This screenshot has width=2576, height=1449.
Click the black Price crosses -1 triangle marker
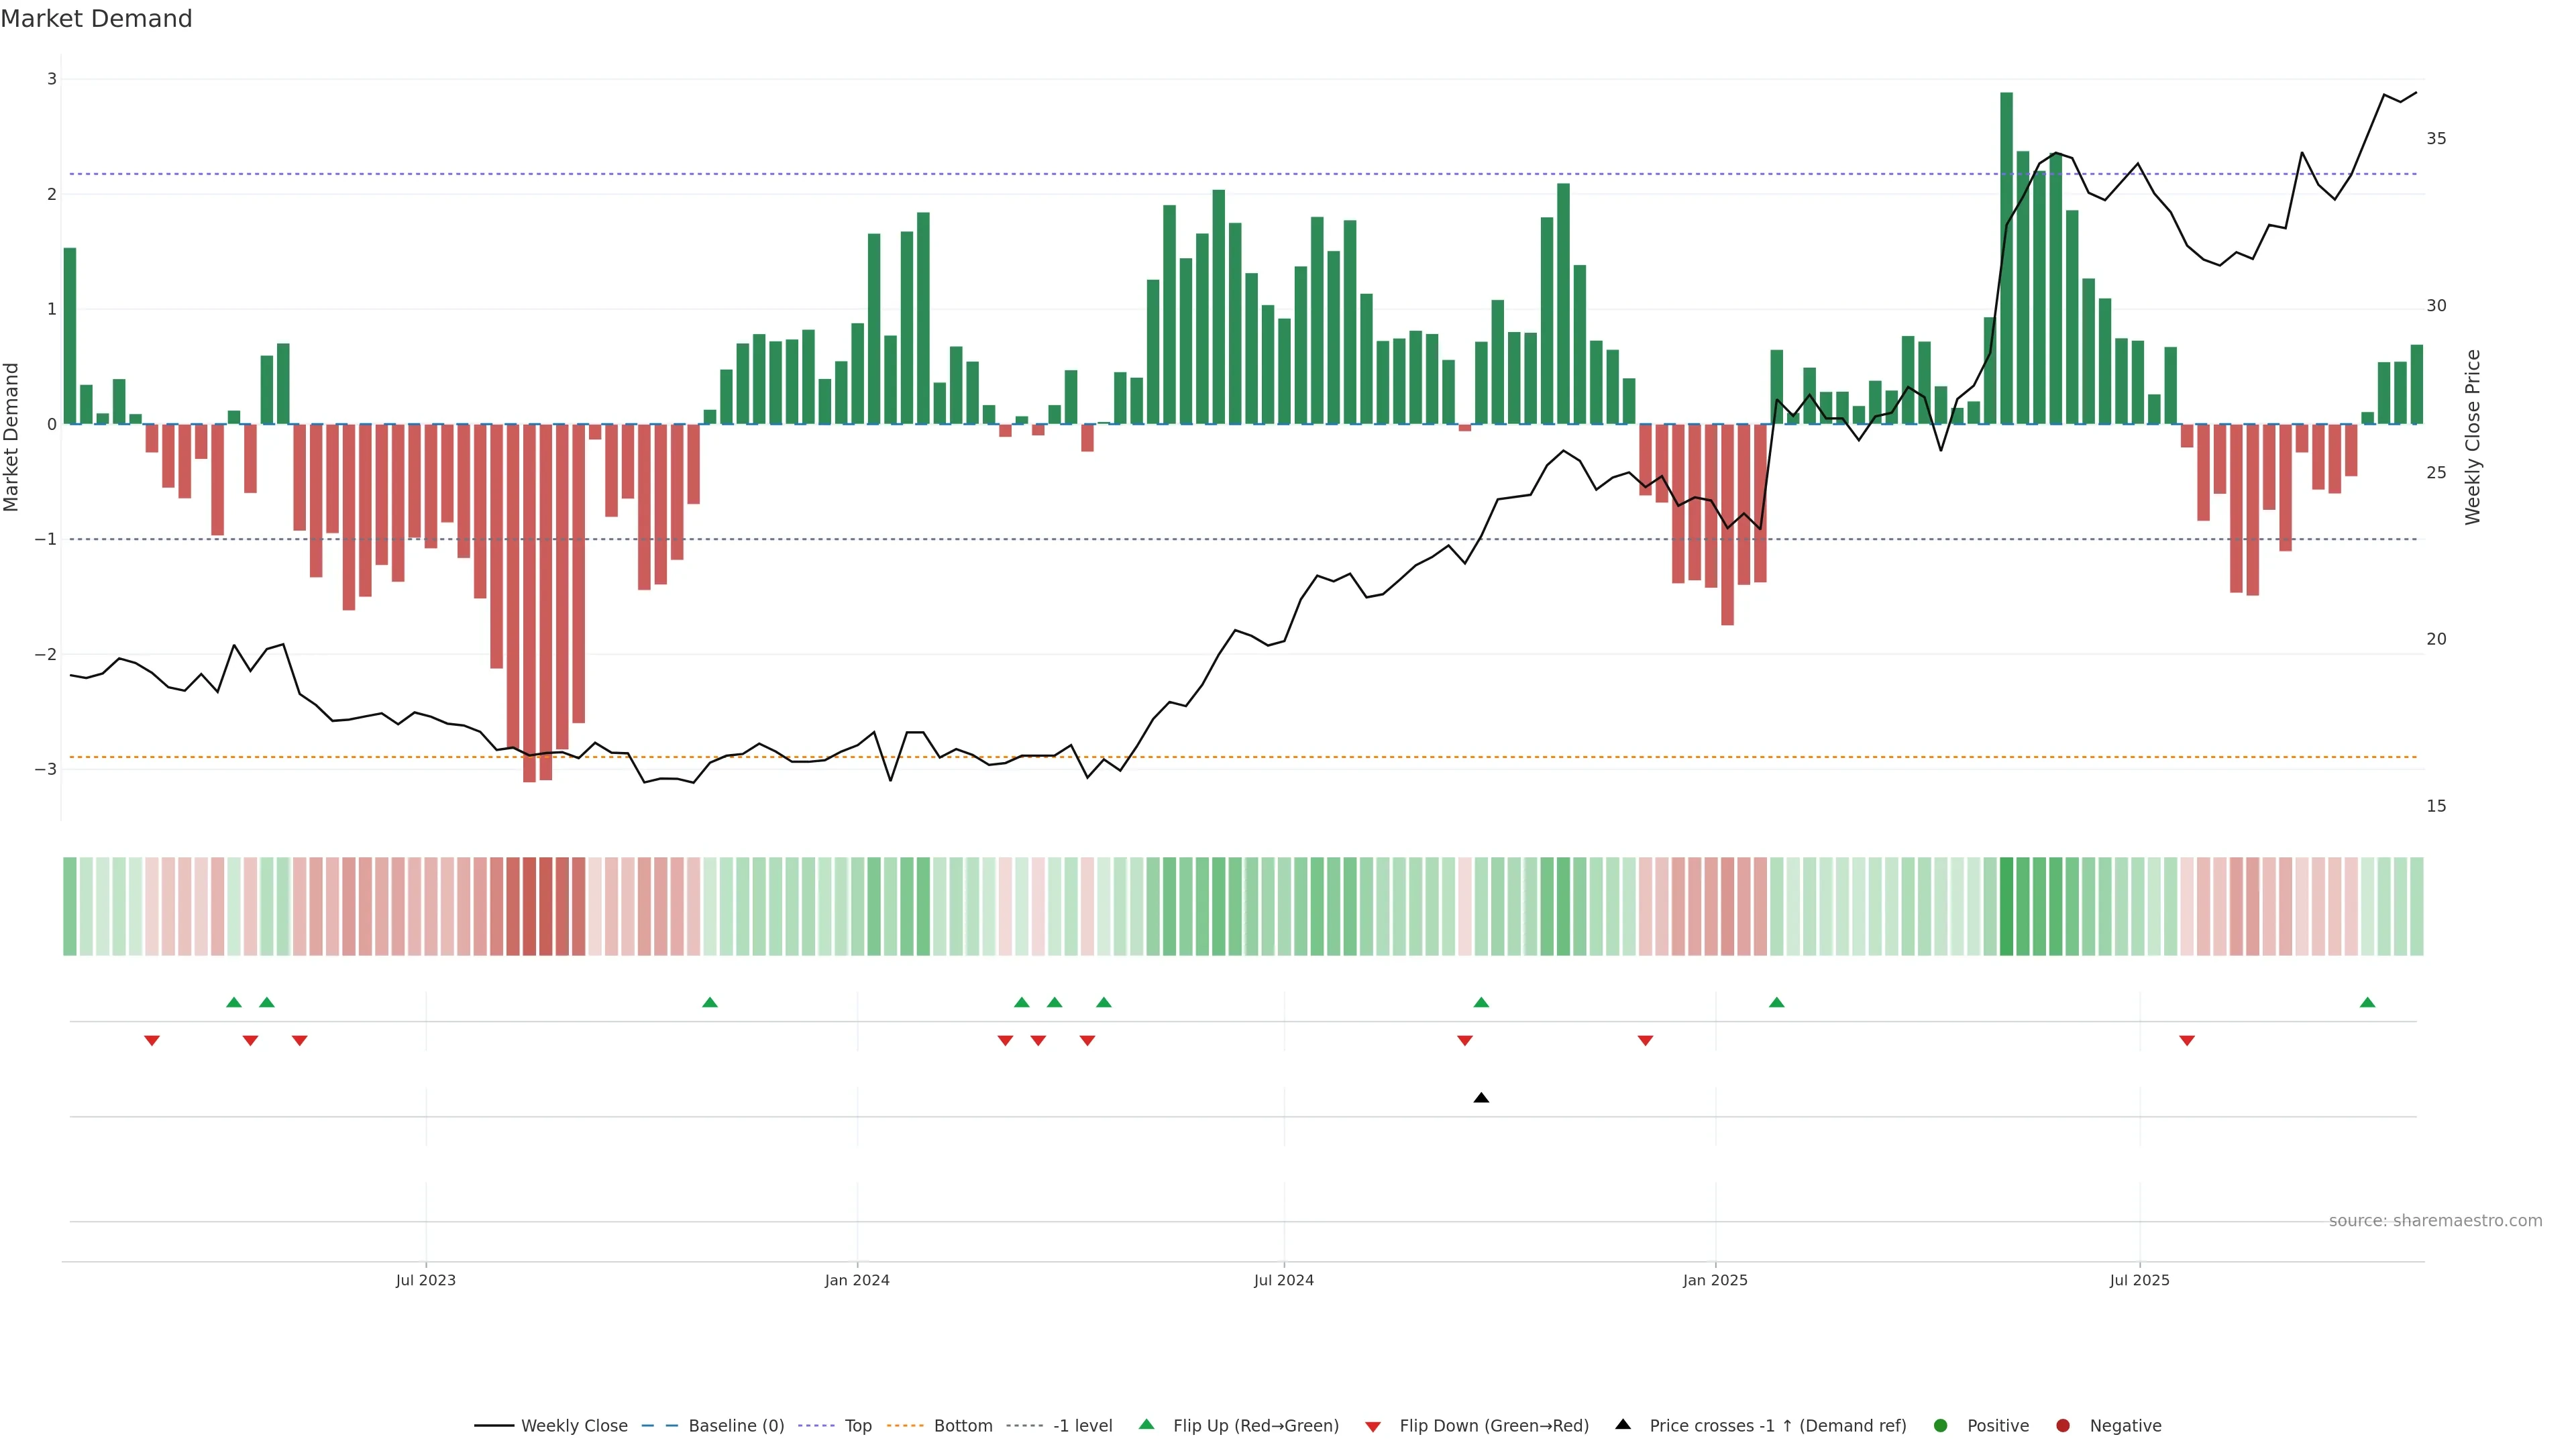point(1481,1098)
